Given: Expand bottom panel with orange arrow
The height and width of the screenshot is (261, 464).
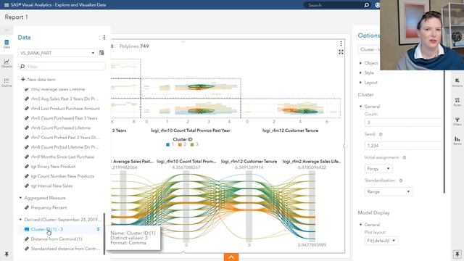Looking at the screenshot, I should [231, 257].
